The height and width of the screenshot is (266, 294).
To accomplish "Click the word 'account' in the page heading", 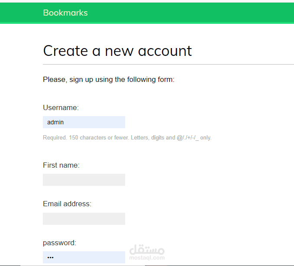I will [165, 51].
